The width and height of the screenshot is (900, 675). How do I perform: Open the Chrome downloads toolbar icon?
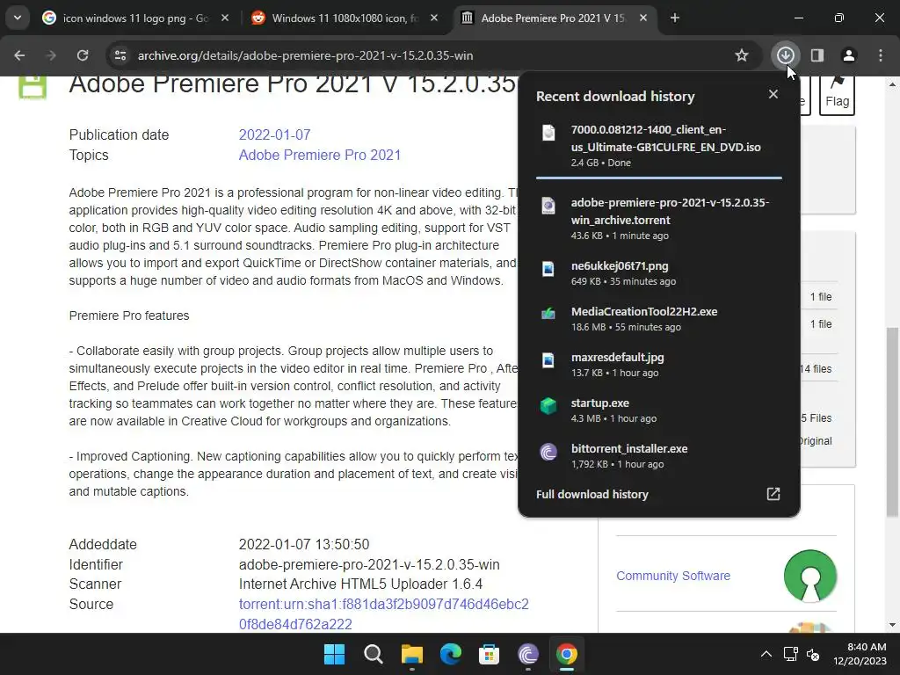coord(785,55)
